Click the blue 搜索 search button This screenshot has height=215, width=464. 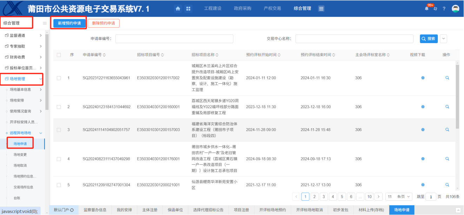(x=429, y=39)
